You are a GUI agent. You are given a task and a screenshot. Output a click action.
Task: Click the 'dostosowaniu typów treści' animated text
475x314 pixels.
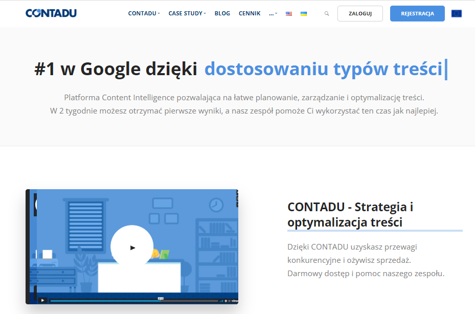click(324, 69)
